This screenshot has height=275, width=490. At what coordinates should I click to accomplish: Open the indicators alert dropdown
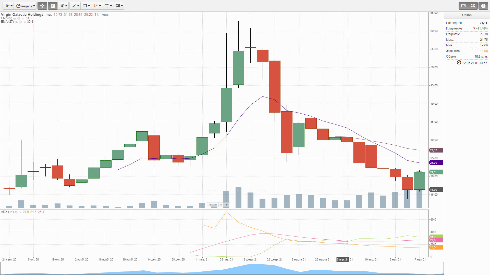pyautogui.click(x=64, y=6)
